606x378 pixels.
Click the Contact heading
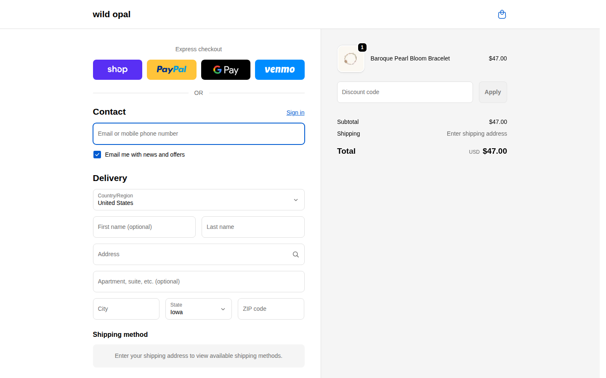pyautogui.click(x=109, y=112)
